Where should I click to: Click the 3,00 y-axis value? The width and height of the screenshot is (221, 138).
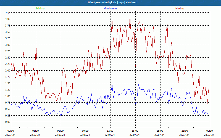click(x=8, y=45)
